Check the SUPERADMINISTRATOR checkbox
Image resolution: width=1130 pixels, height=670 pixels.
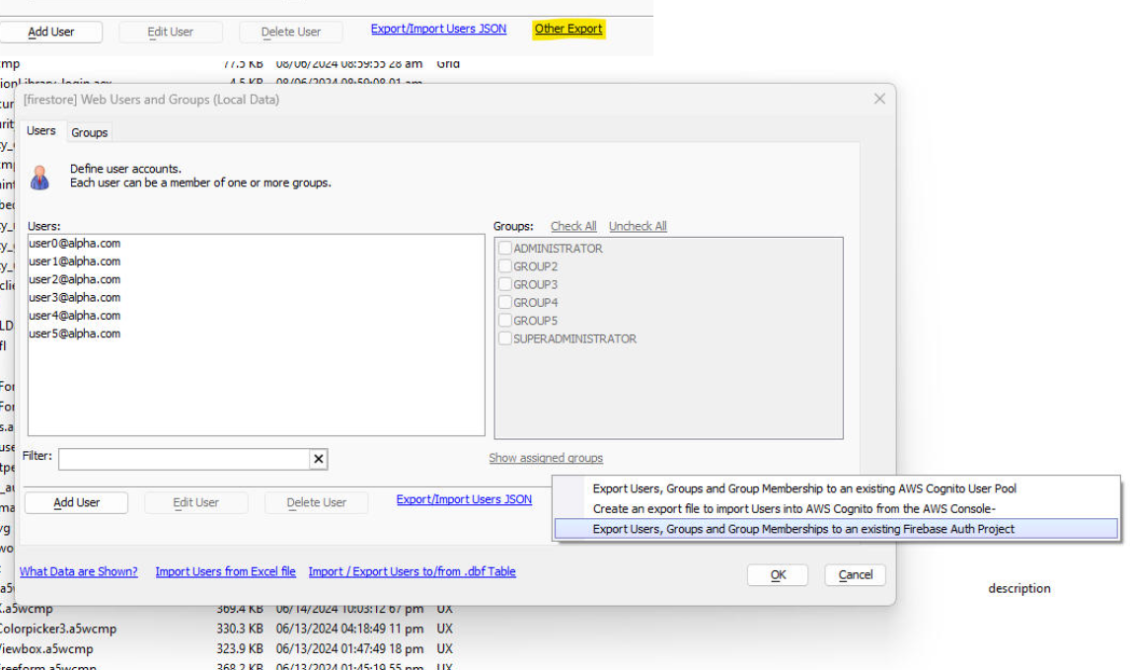click(x=505, y=337)
